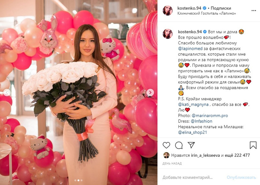The height and width of the screenshot is (185, 260).
Task: Open the @kati_magnyna mention
Action: 193,104
